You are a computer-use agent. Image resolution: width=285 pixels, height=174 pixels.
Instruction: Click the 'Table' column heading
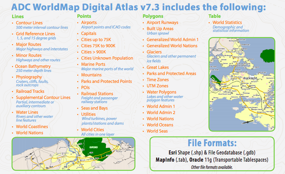(215, 16)
